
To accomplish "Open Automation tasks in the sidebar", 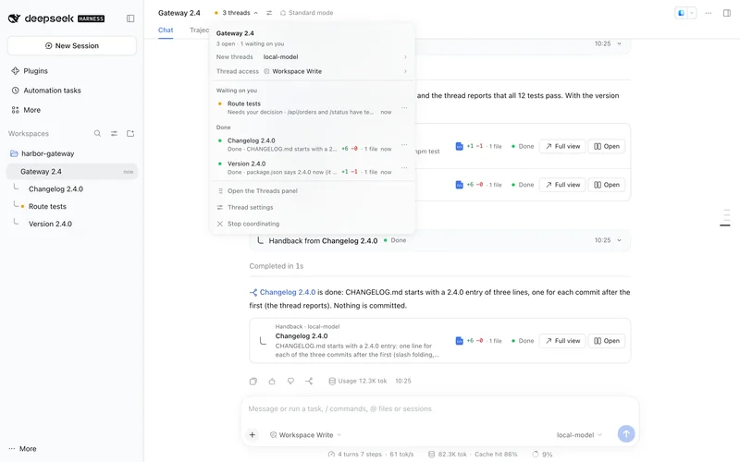I will click(46, 90).
